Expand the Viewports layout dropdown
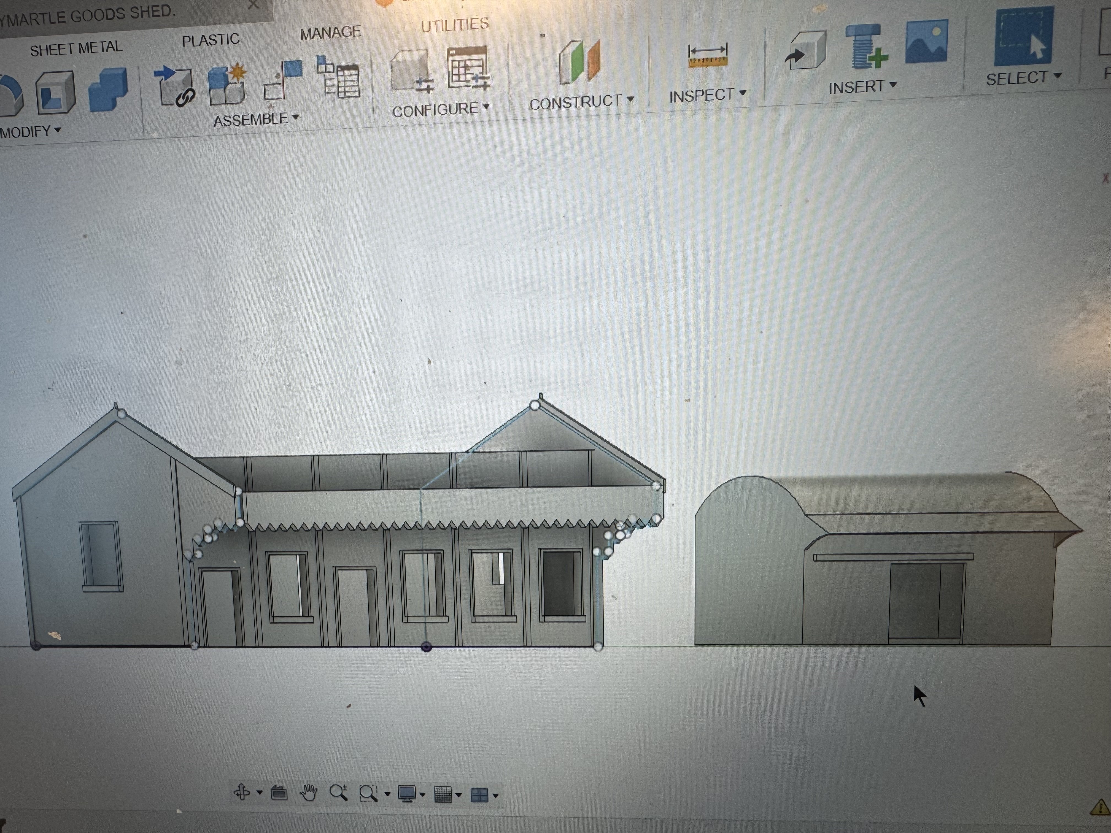 coord(496,795)
